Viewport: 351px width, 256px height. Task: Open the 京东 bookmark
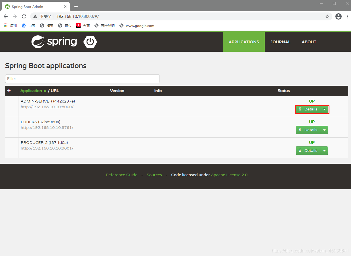65,25
